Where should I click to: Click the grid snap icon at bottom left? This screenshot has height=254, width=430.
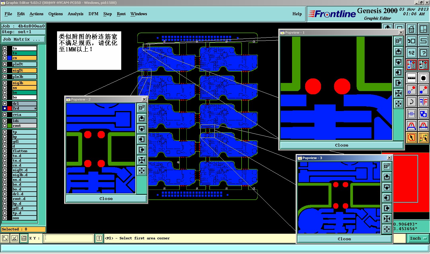[24, 238]
